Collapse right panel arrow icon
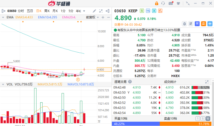Image resolution: width=214 pixels, height=126 pixels. click(108, 11)
